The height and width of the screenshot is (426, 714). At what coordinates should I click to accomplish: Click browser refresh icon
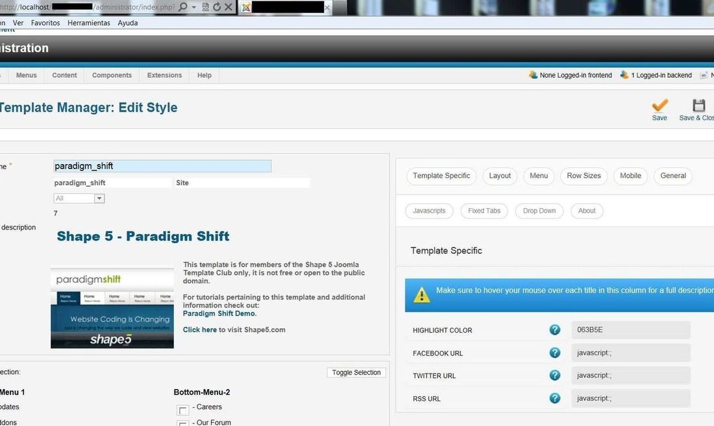pos(217,7)
